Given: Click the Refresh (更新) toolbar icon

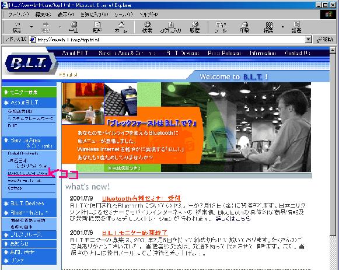Looking at the screenshot, I should (97, 27).
